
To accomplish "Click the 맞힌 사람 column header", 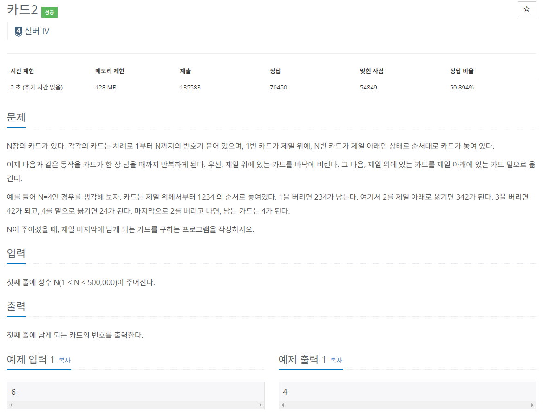I will point(372,71).
